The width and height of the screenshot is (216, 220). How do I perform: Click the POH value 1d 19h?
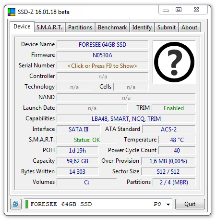point(78,151)
